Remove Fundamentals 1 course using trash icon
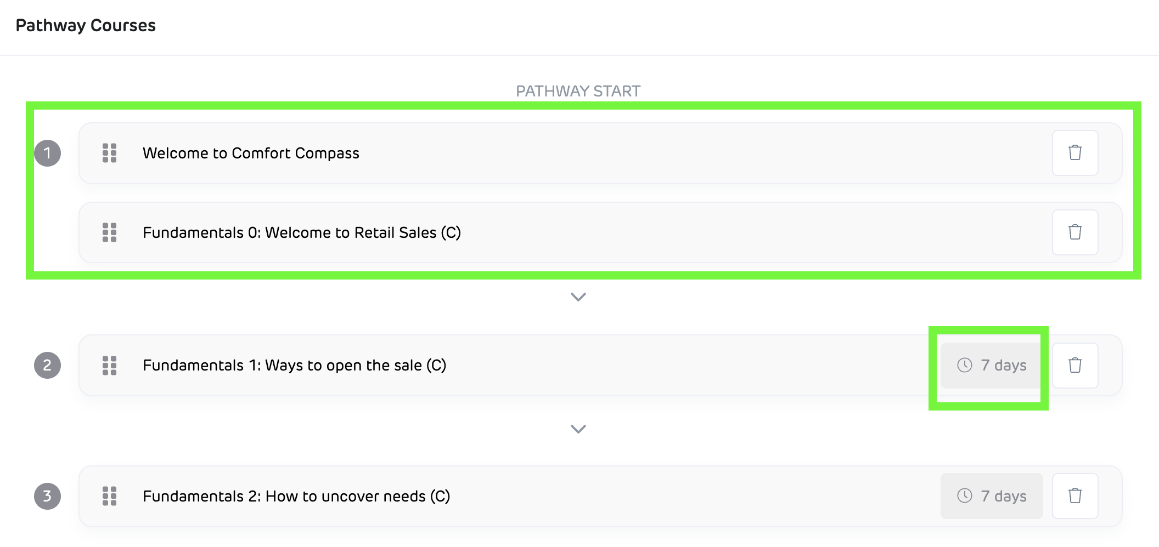Image resolution: width=1159 pixels, height=547 pixels. coord(1075,365)
